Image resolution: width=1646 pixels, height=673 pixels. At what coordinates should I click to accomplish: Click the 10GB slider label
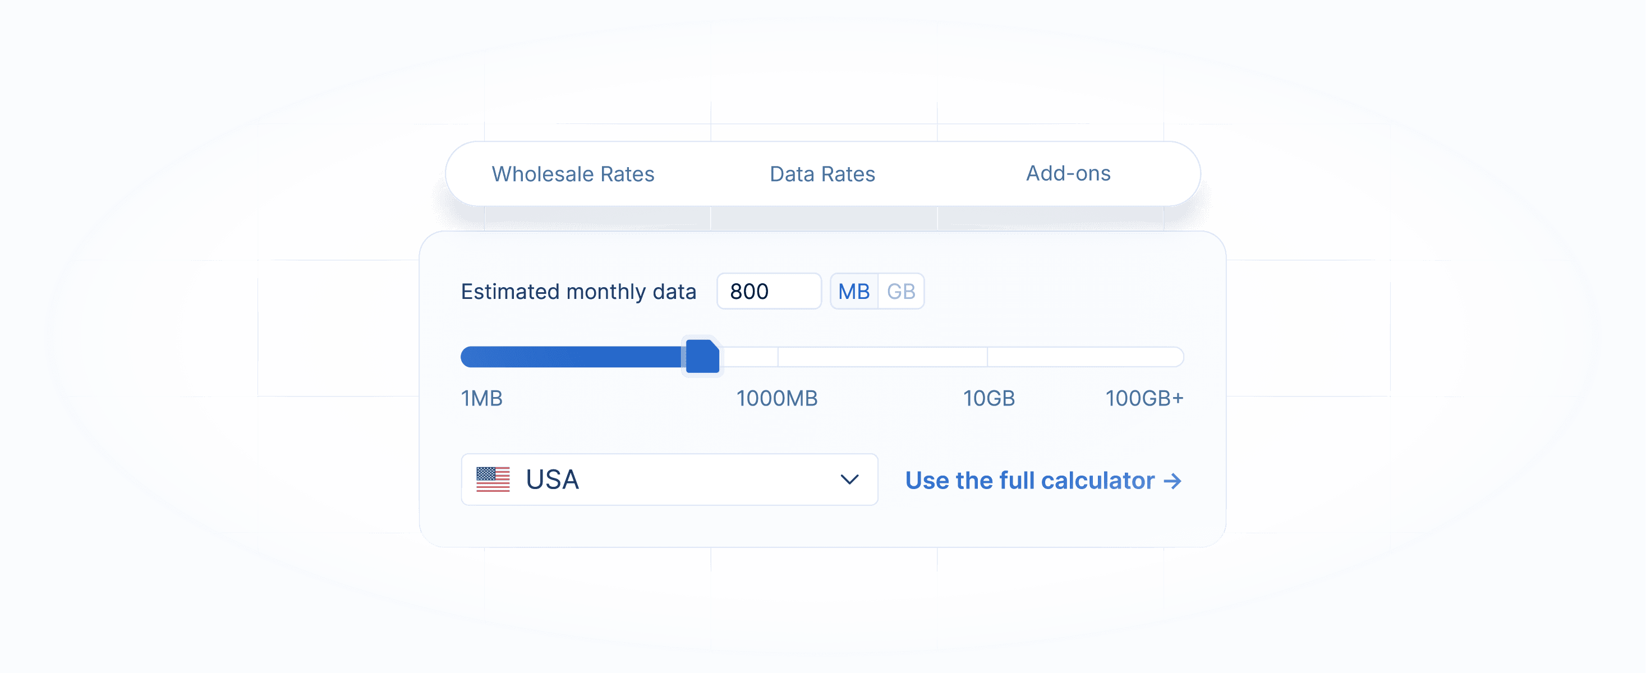[988, 398]
